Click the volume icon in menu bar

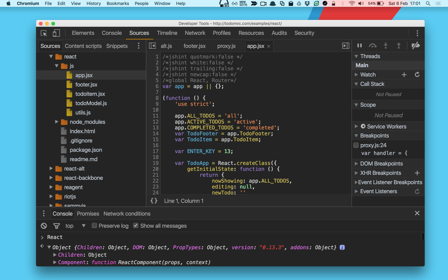(x=361, y=3)
